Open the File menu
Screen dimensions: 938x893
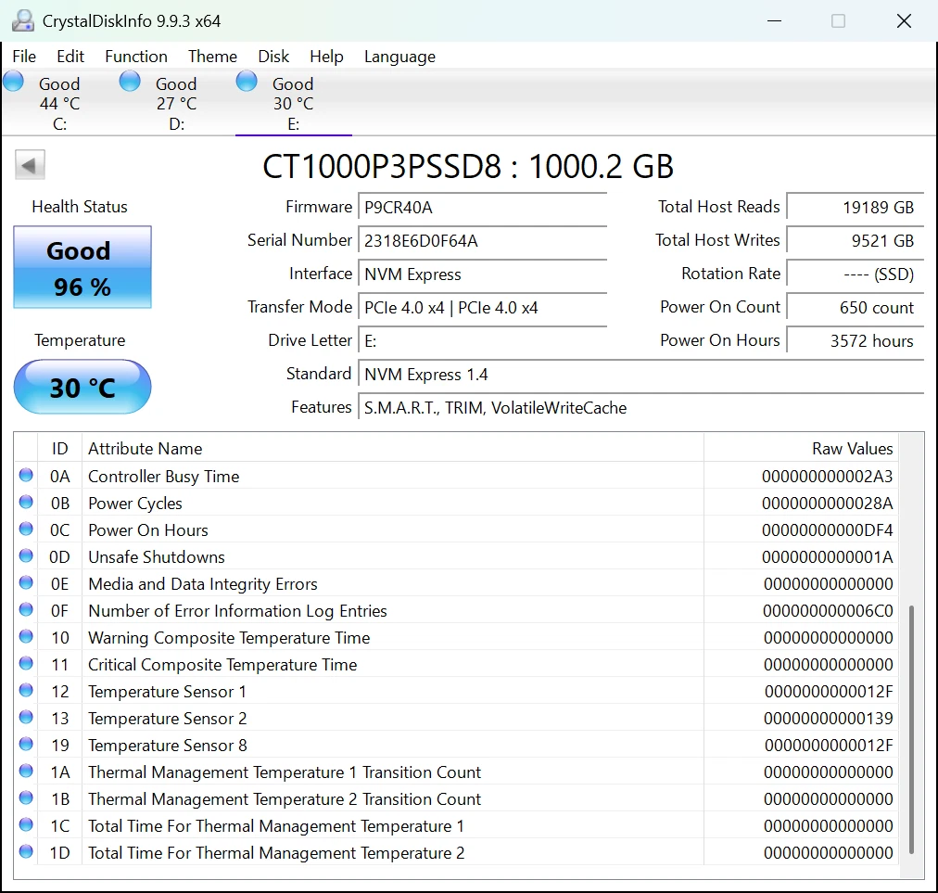(24, 57)
